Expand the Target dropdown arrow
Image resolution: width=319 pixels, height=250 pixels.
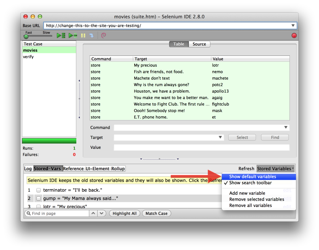[220, 137]
